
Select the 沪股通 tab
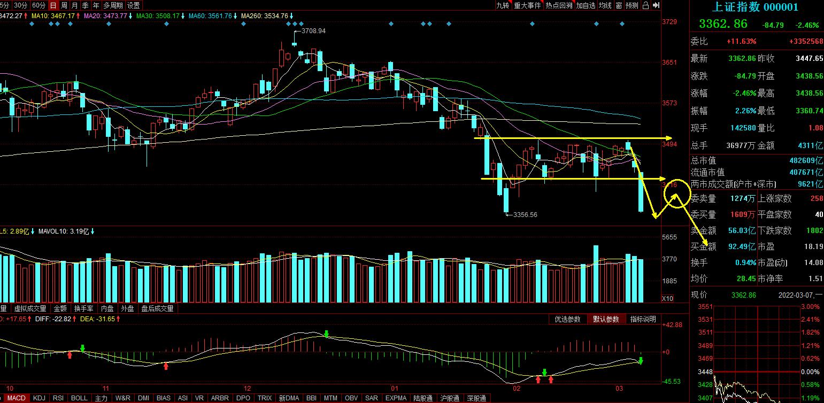click(449, 398)
